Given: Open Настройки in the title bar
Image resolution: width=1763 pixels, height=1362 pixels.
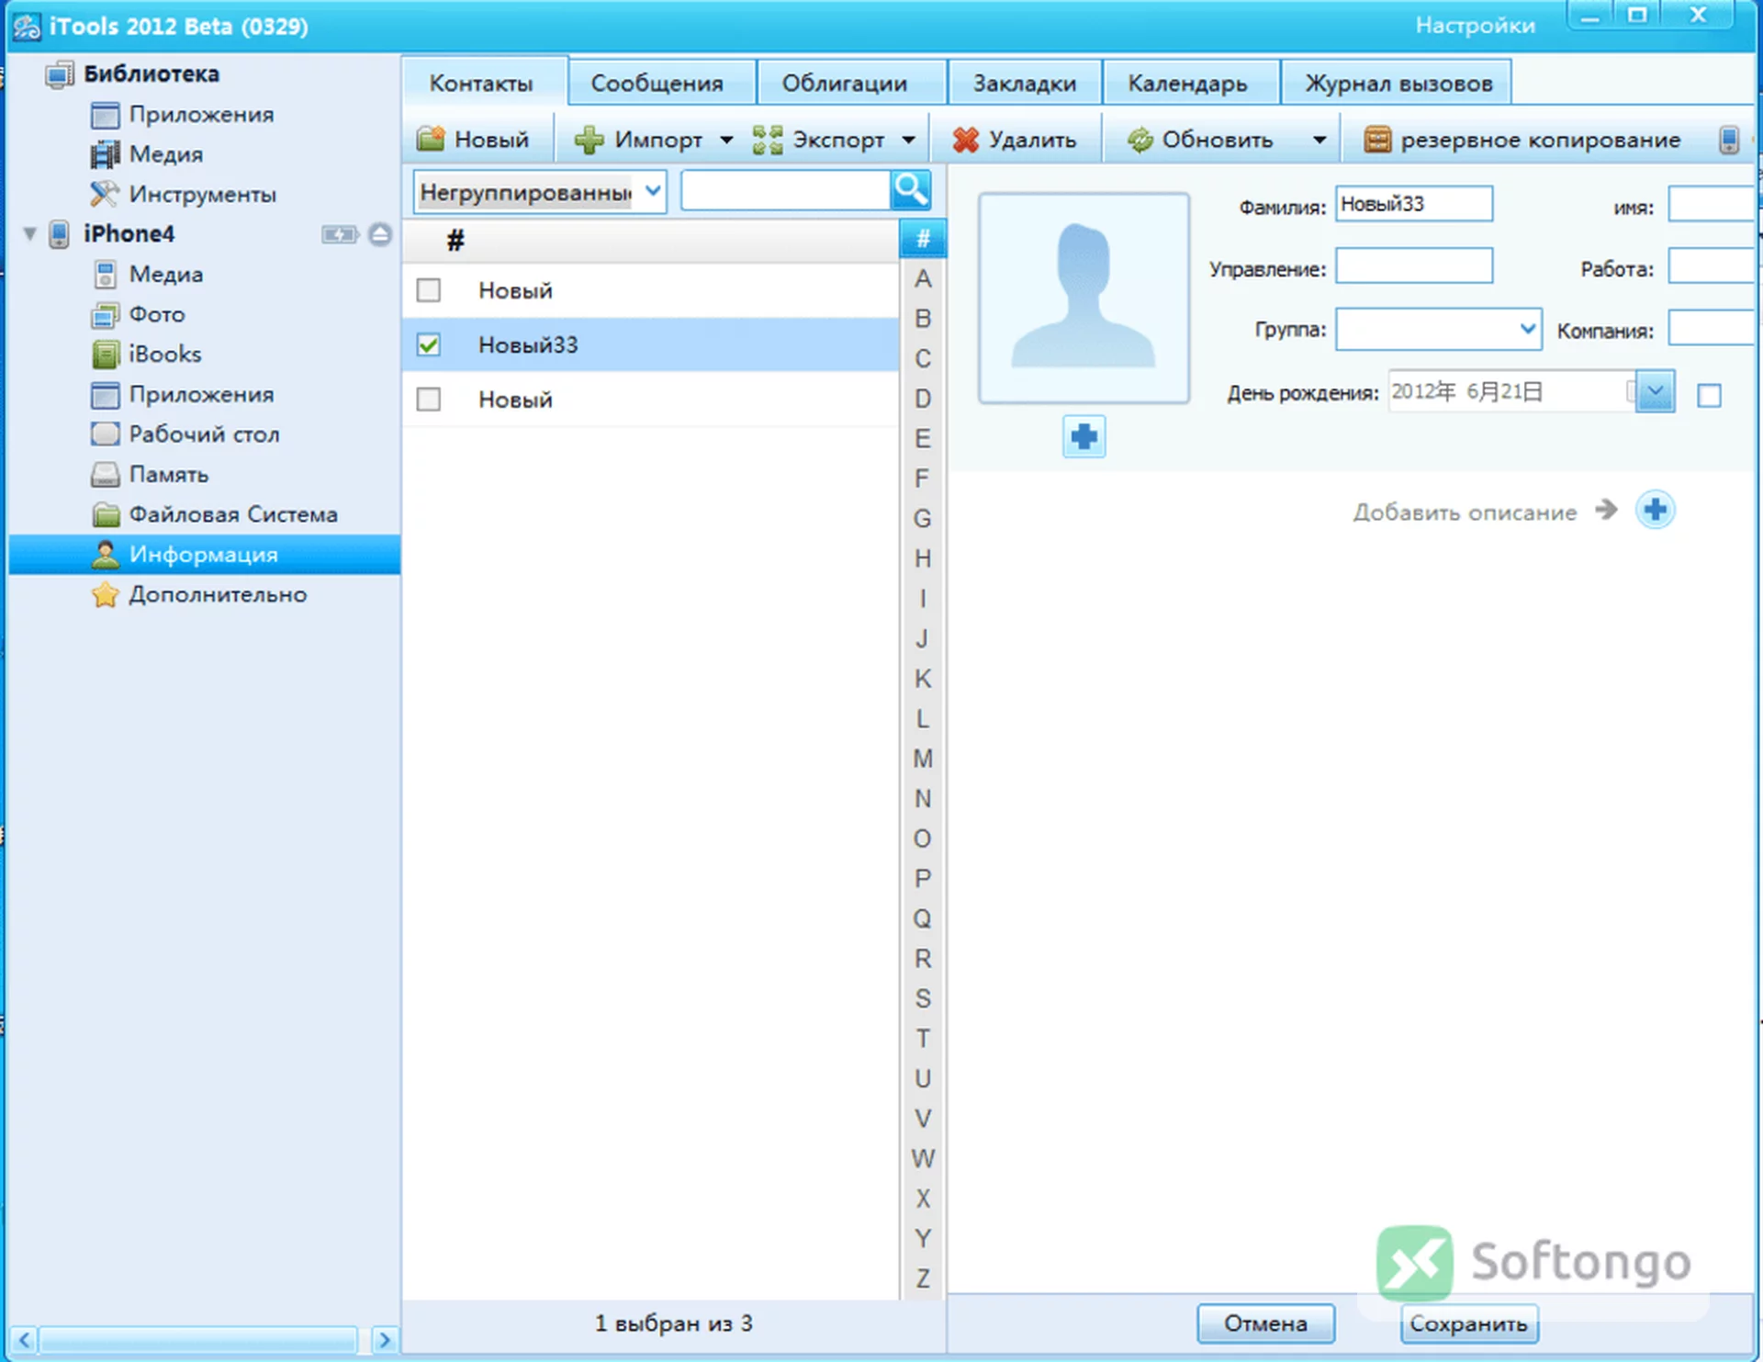Looking at the screenshot, I should click(1475, 25).
